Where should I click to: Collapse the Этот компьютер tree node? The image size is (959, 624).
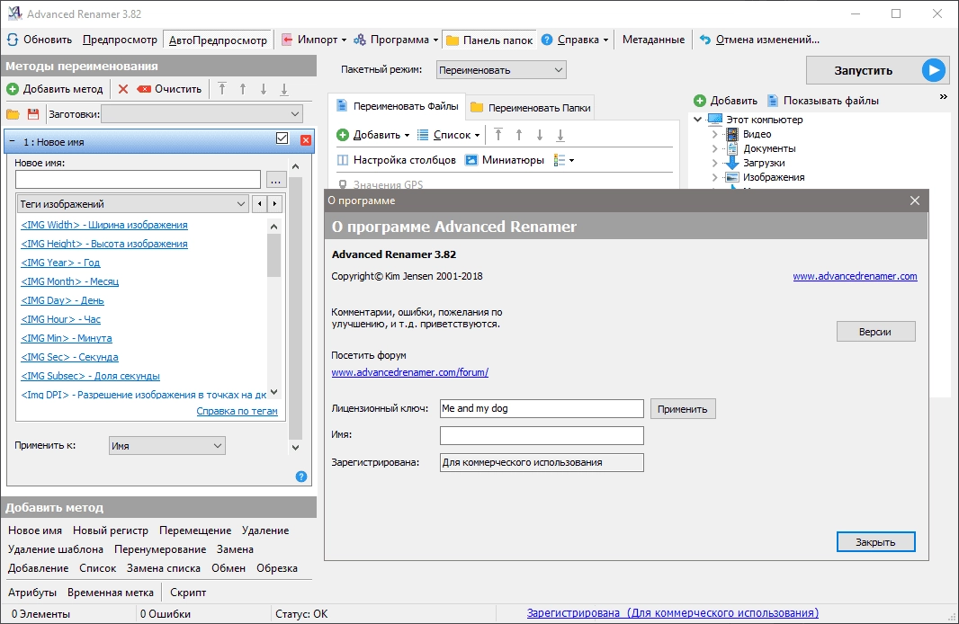click(x=698, y=120)
